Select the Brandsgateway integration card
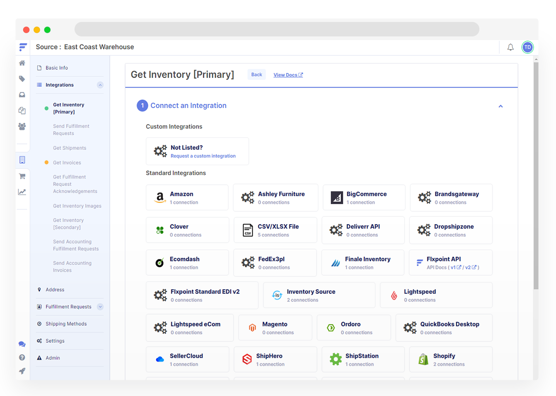Image resolution: width=556 pixels, height=396 pixels. (x=451, y=198)
